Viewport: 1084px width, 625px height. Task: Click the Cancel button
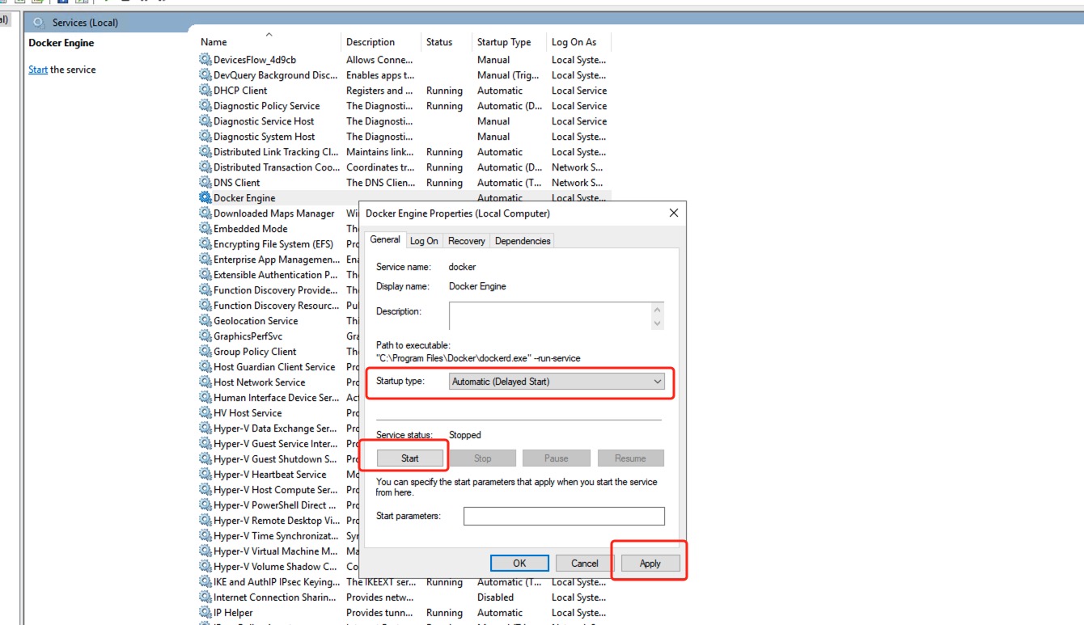pyautogui.click(x=585, y=564)
